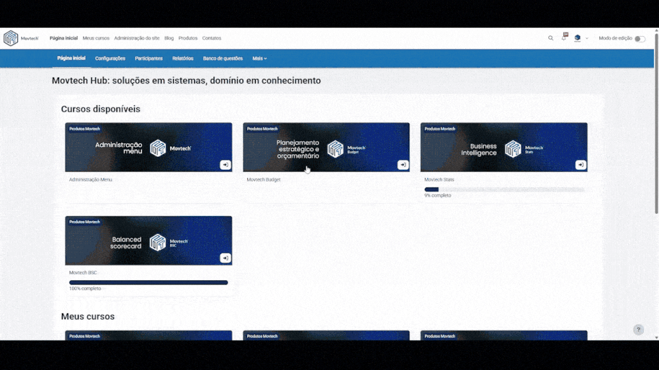The height and width of the screenshot is (370, 659).
Task: Expand the user menu chevron
Action: pyautogui.click(x=587, y=39)
